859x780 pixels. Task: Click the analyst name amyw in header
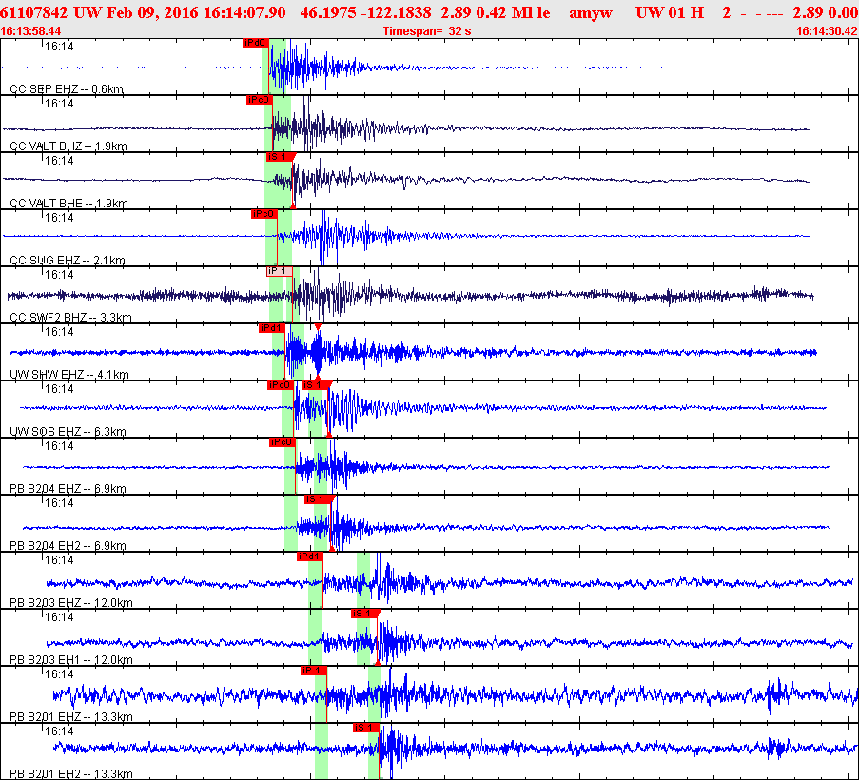pos(591,12)
